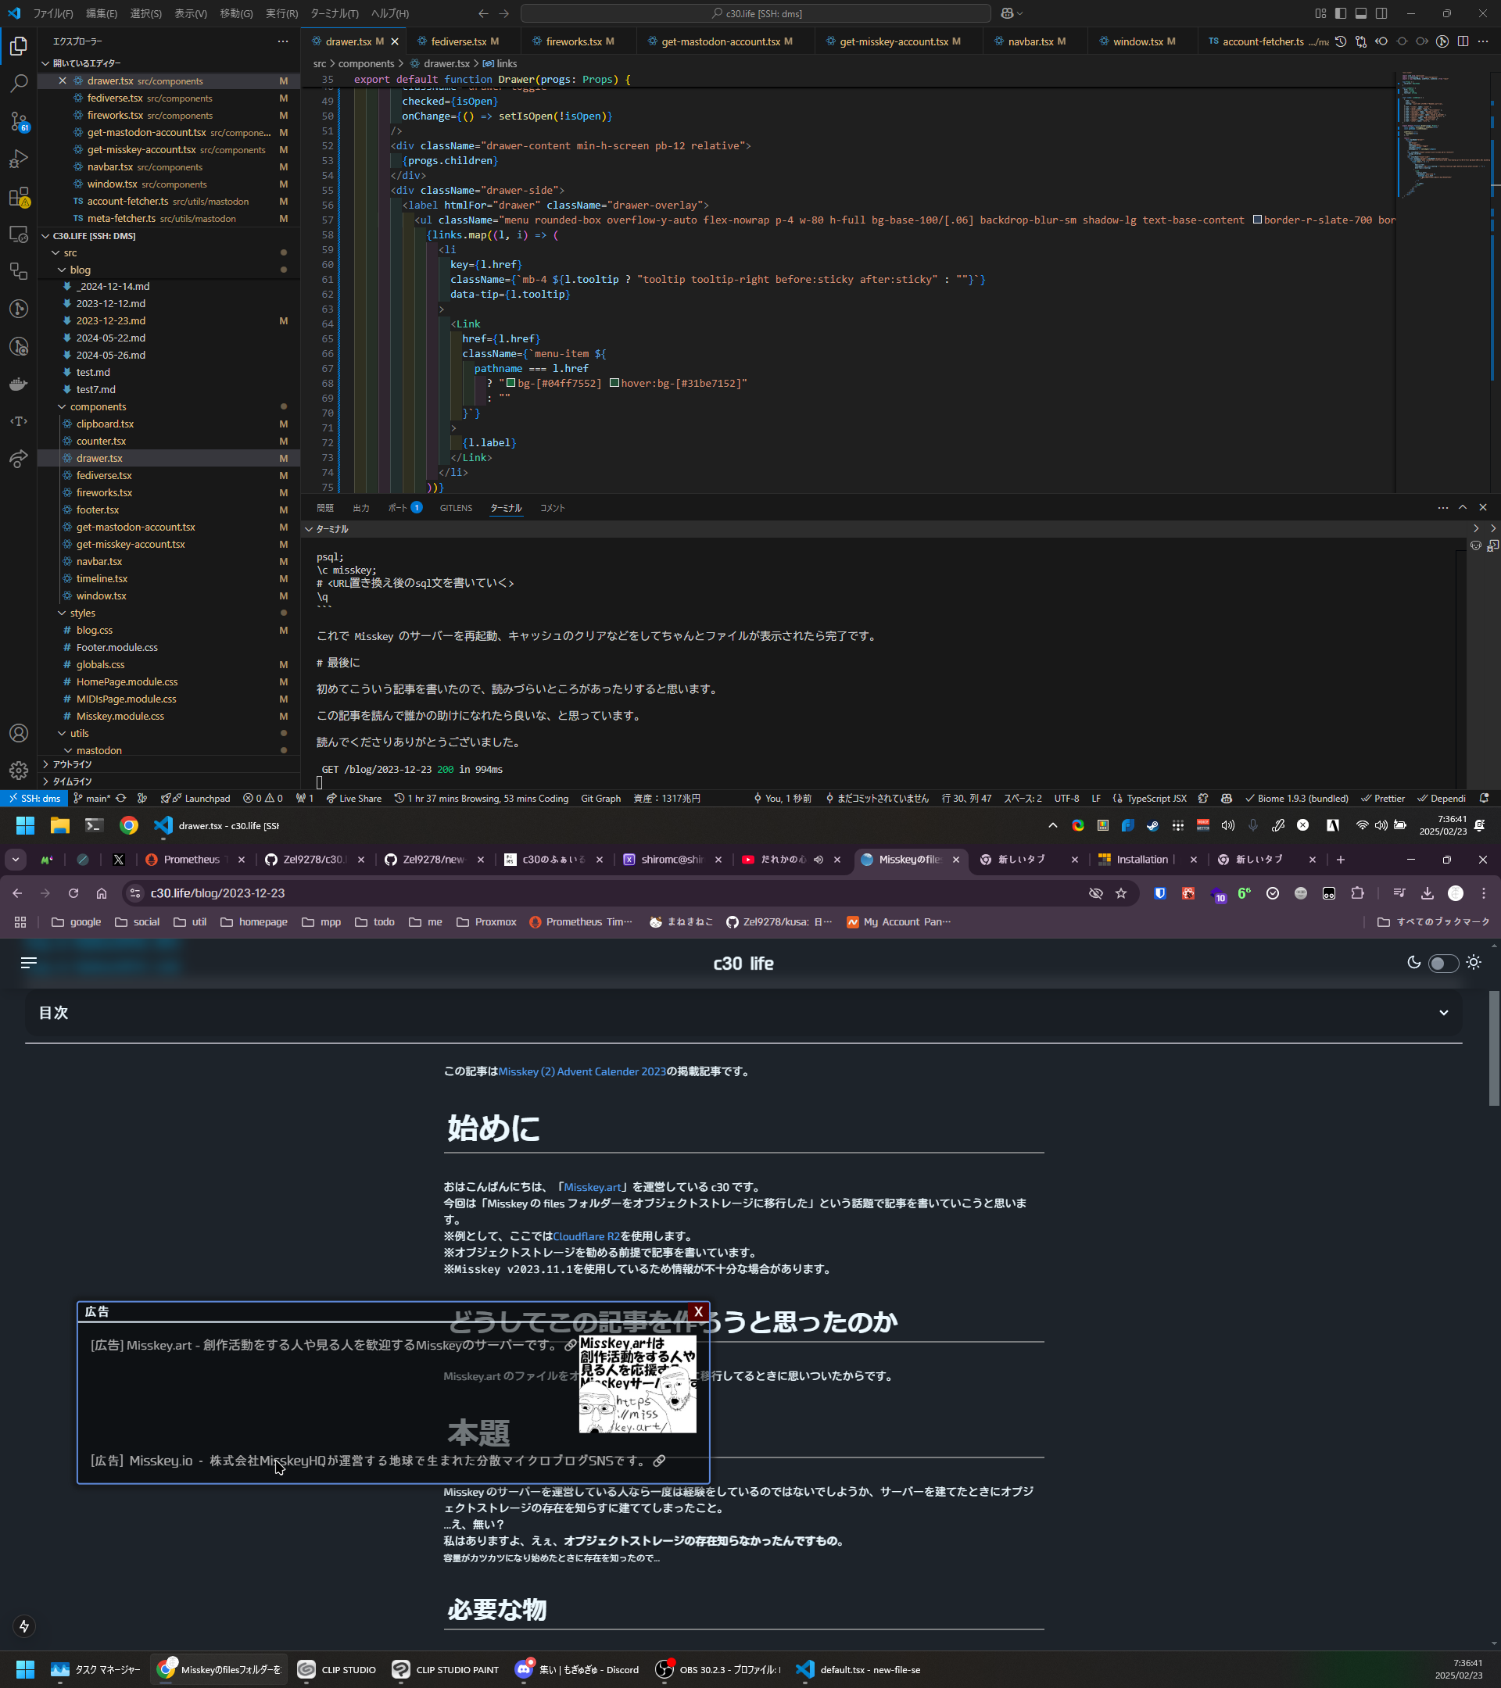Viewport: 1501px width, 1688px height.
Task: Open the GITLENS panel tab
Action: coord(456,508)
